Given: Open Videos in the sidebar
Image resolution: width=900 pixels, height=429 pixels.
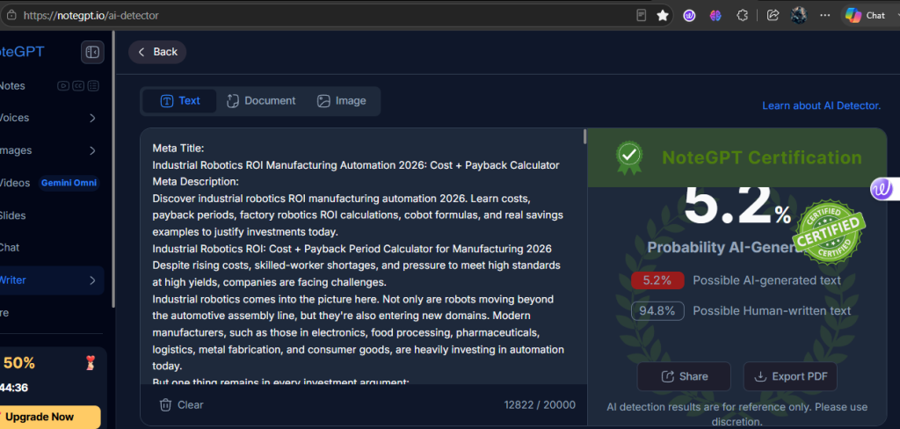Looking at the screenshot, I should [15, 183].
